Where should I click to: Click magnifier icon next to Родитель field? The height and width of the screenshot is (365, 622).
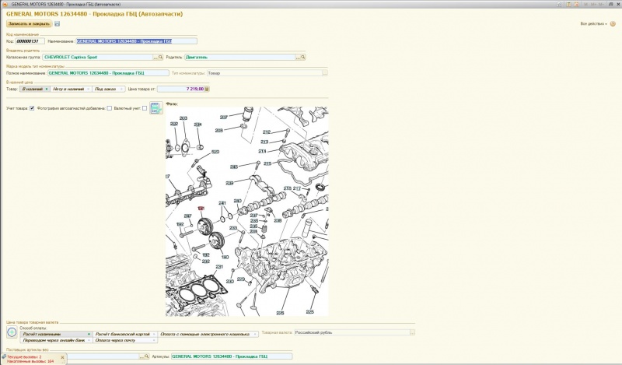(x=302, y=57)
